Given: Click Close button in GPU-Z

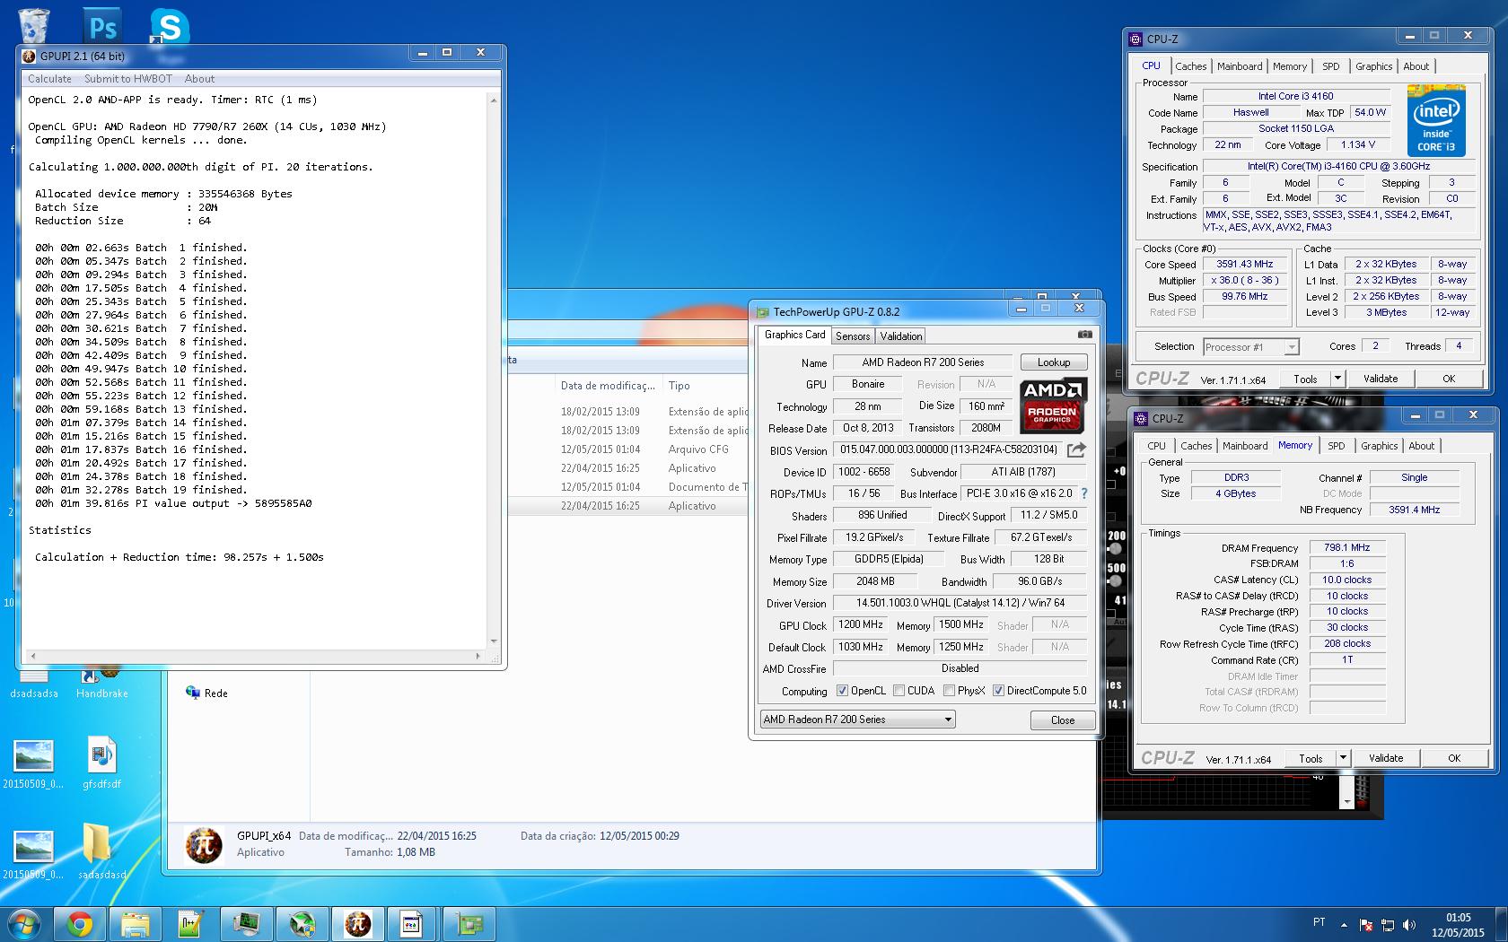Looking at the screenshot, I should coord(1063,720).
